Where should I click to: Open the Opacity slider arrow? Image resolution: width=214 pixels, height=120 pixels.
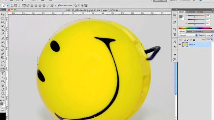pos(212,35)
